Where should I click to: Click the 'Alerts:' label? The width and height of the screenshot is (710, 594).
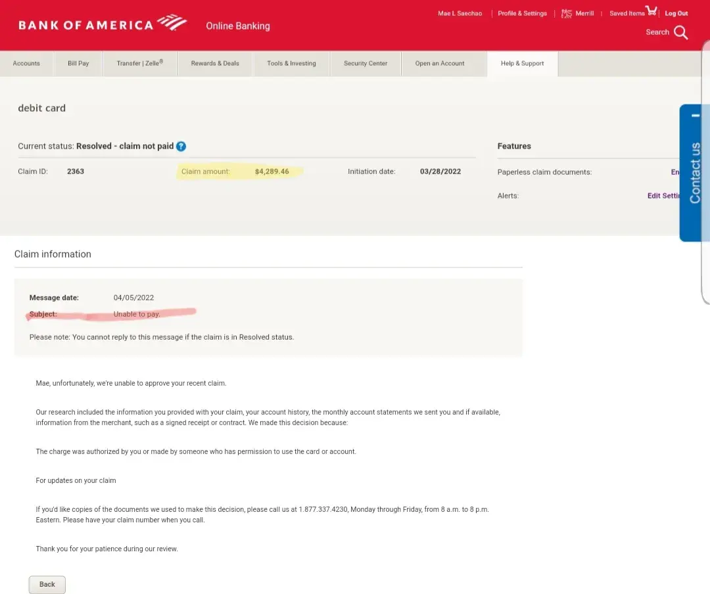[508, 196]
